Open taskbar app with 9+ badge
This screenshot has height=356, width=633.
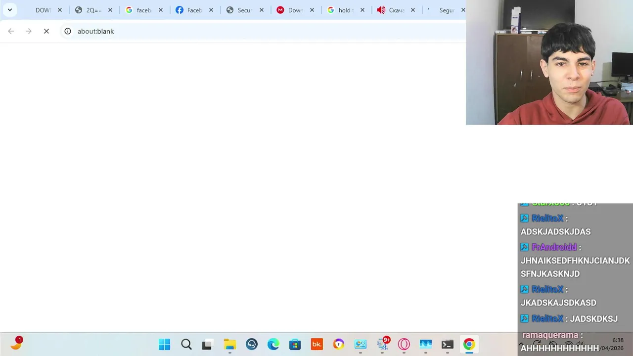click(383, 344)
